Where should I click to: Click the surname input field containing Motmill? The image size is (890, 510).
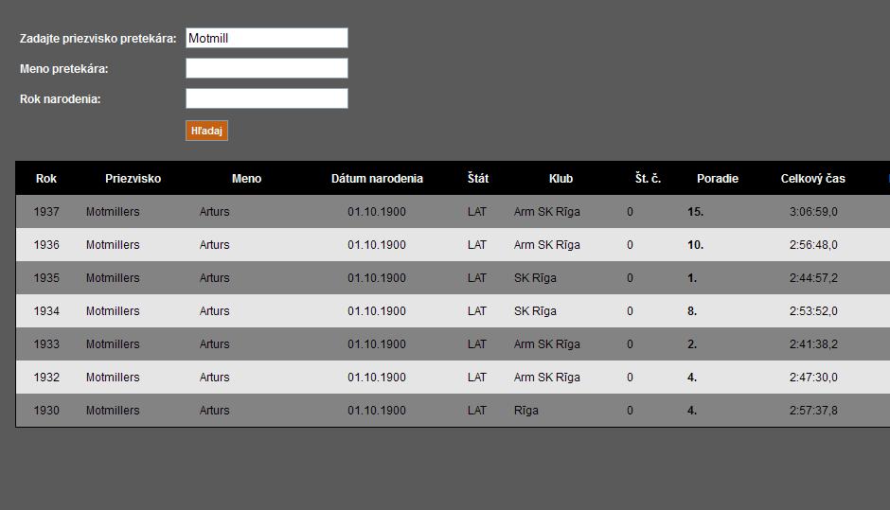click(266, 38)
